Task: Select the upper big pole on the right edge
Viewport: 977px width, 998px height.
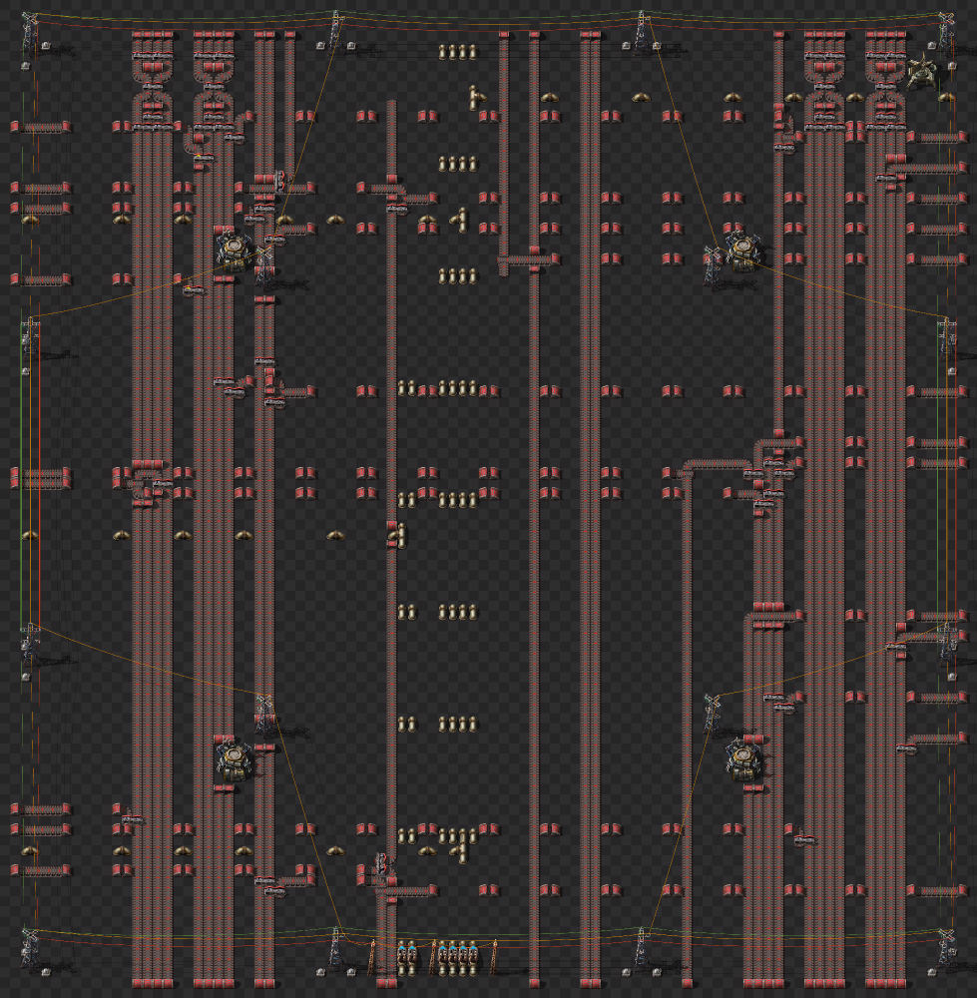Action: coord(946,337)
